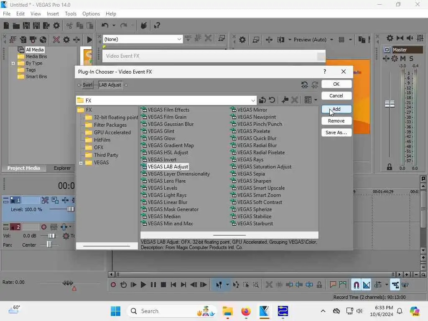Click the Save As... button
428x321 pixels.
coord(336,132)
